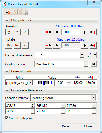The width and height of the screenshot is (102, 133).
Task: Jump rotate to positive limit
Action: (x=93, y=45)
